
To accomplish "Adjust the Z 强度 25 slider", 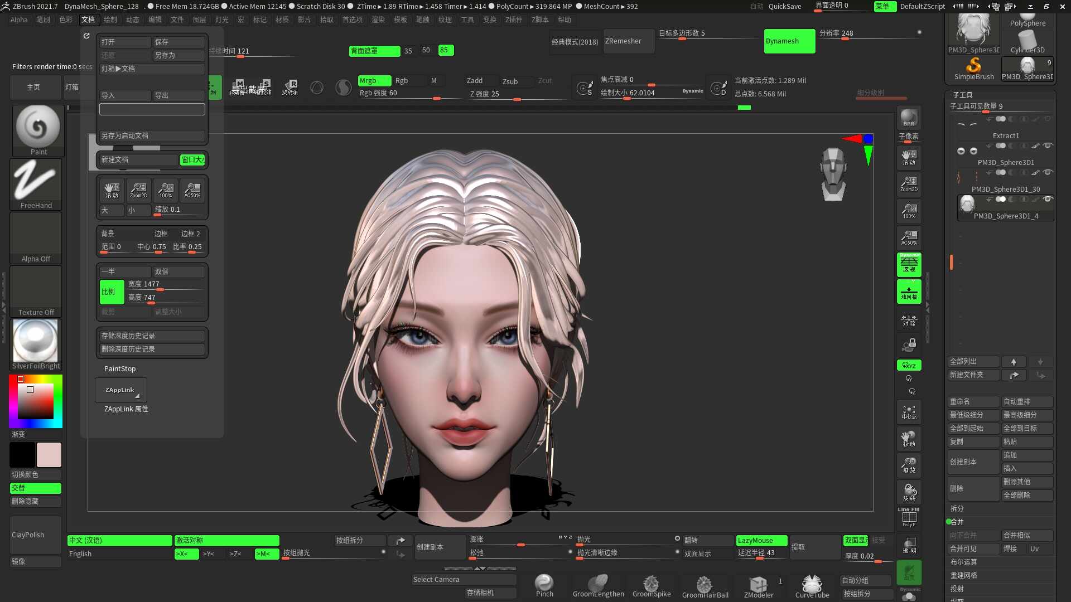I will [518, 94].
